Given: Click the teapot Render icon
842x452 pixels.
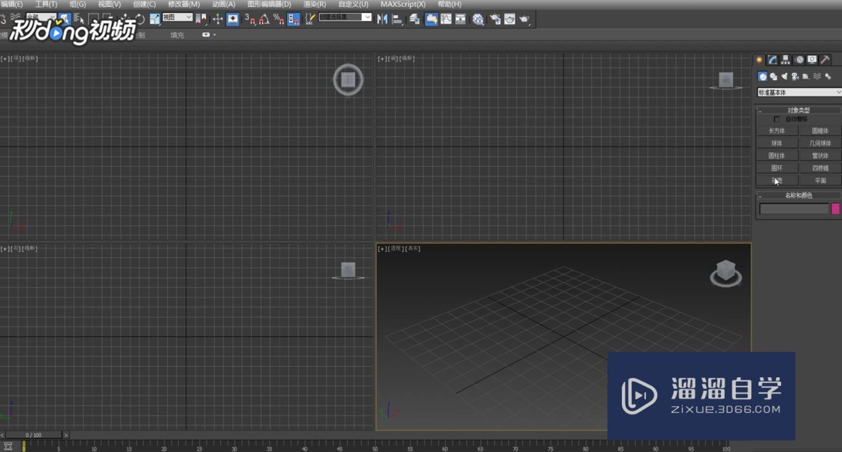Looking at the screenshot, I should (524, 19).
